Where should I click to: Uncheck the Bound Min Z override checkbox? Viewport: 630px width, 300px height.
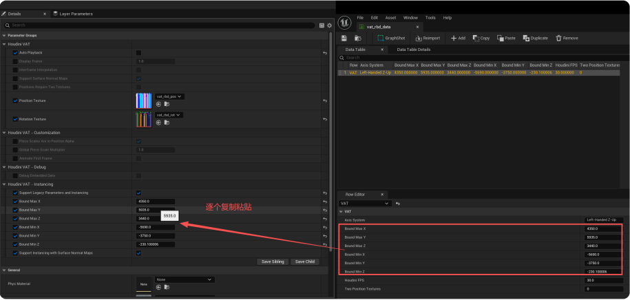15,244
